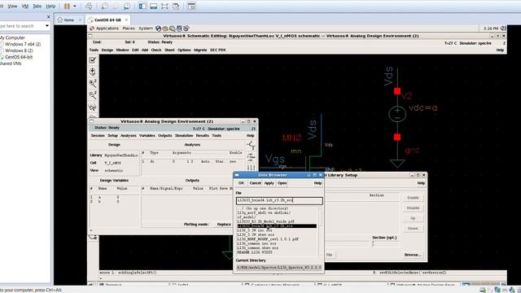
Task: Open the schematic Check menu
Action: coord(156,50)
